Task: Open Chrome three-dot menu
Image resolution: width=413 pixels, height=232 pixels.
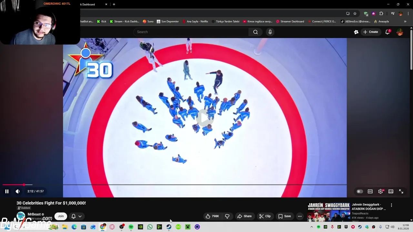Action: 408,14
